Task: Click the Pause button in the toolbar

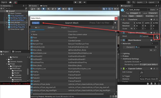Action: [x=80, y=2]
